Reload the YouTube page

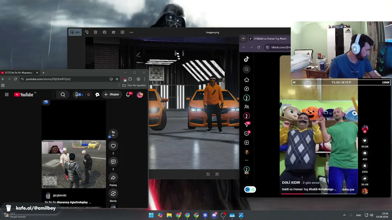(16, 79)
